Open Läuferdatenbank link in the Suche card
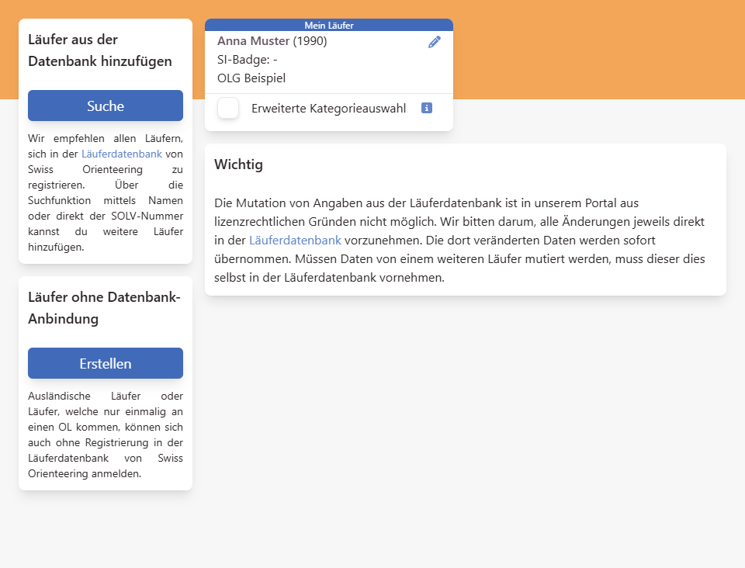 coord(122,154)
